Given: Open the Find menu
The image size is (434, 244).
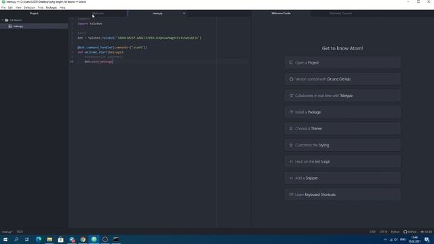Looking at the screenshot, I should click(x=41, y=7).
